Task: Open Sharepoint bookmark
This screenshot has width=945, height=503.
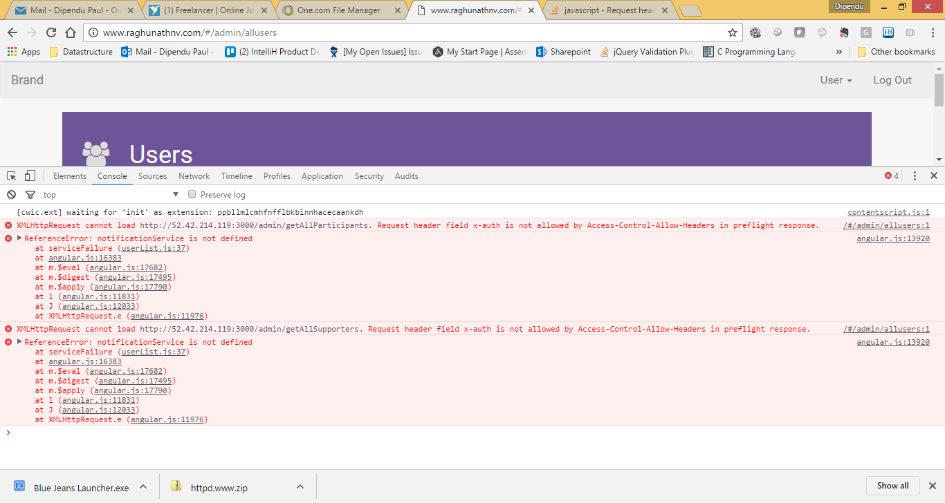Action: 564,52
